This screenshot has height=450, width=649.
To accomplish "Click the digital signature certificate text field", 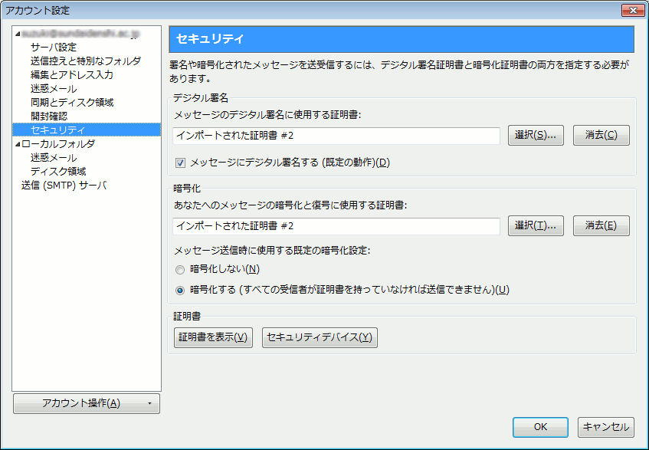I will 336,136.
